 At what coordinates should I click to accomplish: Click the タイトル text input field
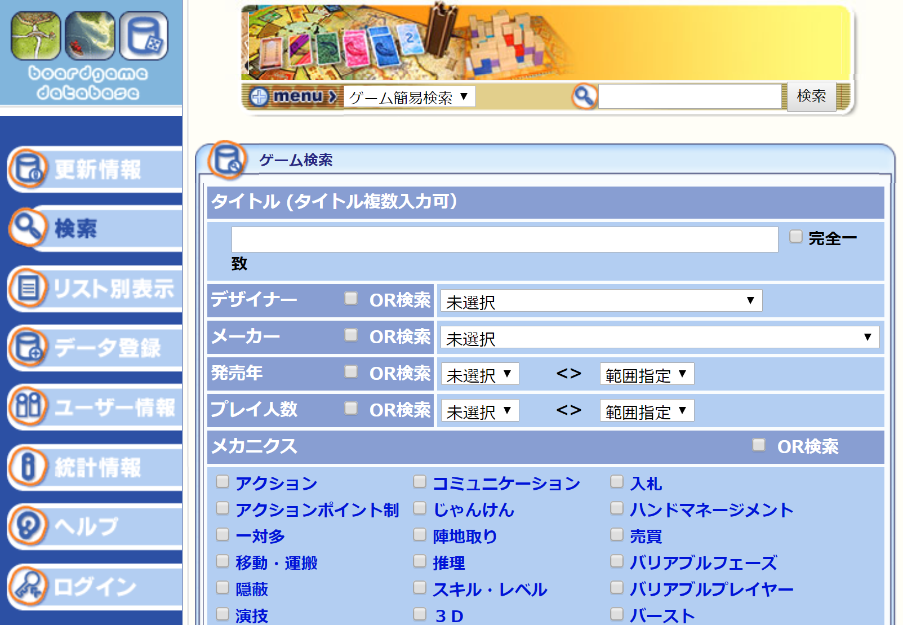504,240
